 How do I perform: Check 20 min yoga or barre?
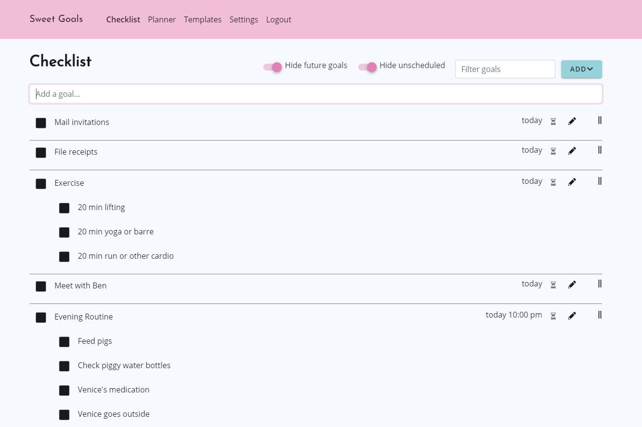[64, 232]
